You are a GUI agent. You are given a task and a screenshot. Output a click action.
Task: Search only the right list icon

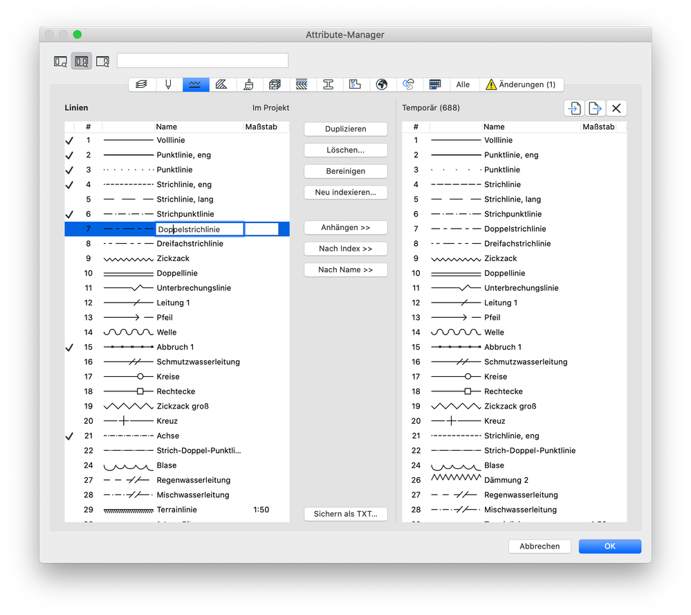tap(102, 62)
